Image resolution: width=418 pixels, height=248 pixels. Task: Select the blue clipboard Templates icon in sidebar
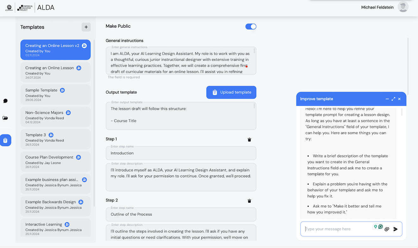(5, 140)
